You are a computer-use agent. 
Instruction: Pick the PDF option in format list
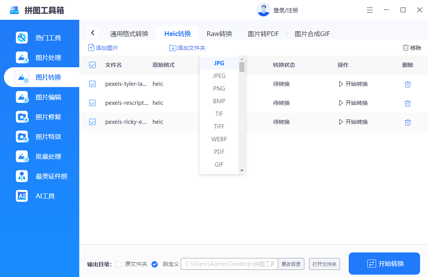click(x=219, y=152)
